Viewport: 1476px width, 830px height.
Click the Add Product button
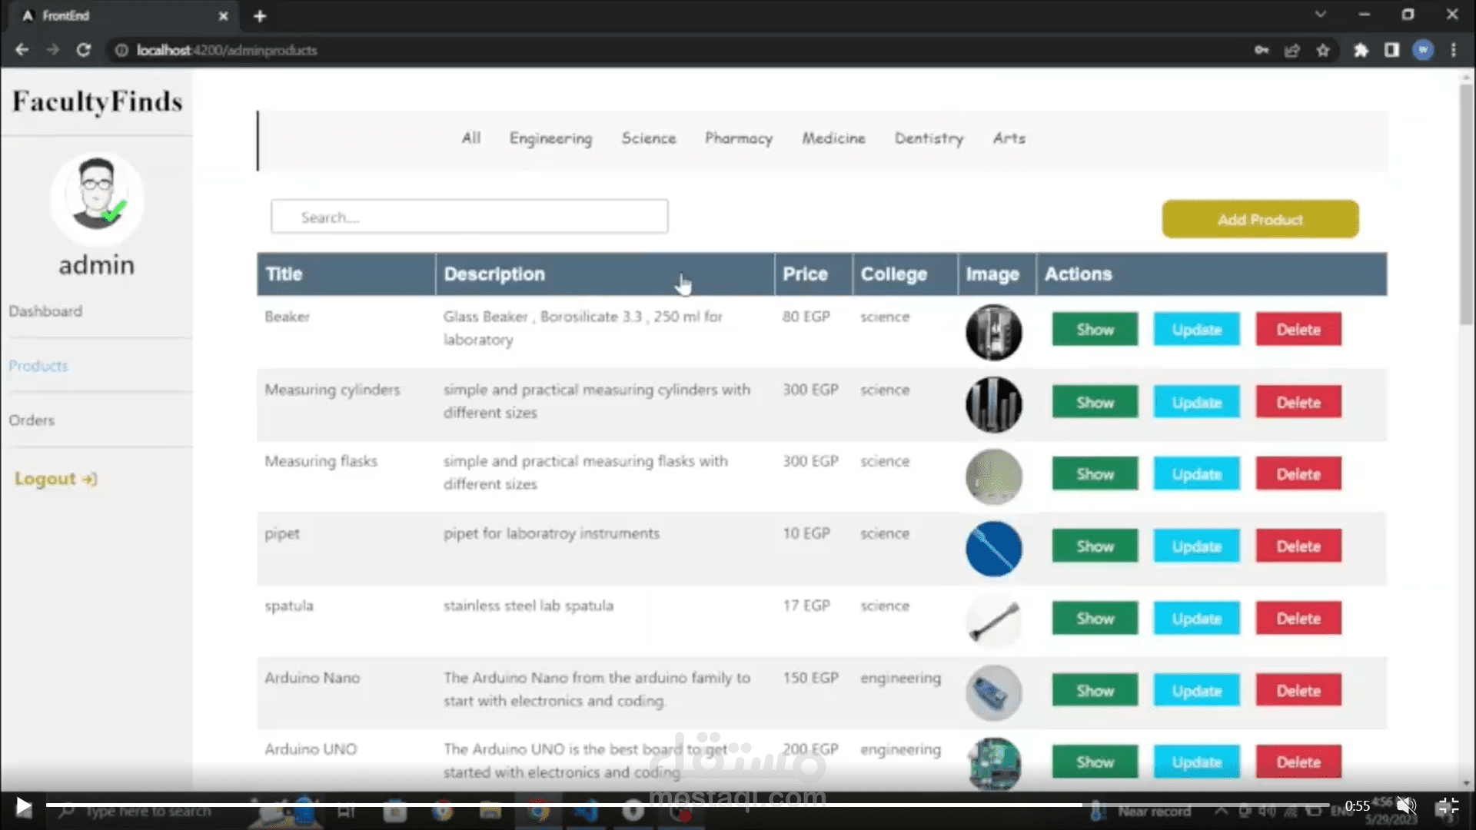1260,220
